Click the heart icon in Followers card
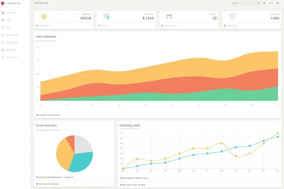The width and height of the screenshot is (284, 189). coord(232,17)
